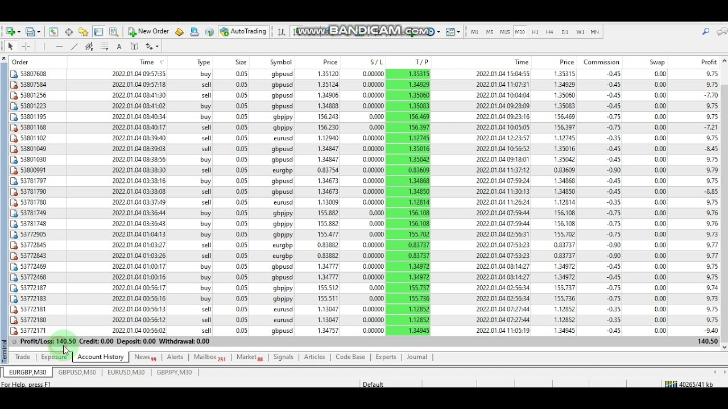Open the MetaEditor yellow book icon
Viewport: 728px width, 409px height.
pyautogui.click(x=179, y=32)
